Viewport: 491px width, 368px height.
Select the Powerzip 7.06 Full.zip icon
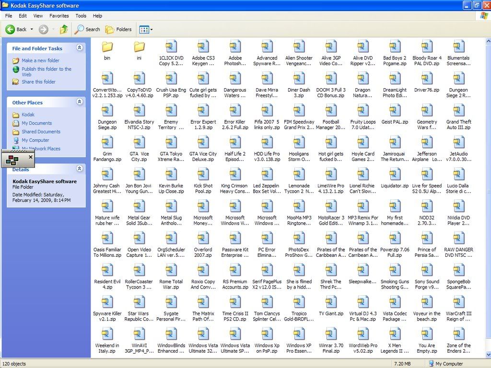pos(395,238)
